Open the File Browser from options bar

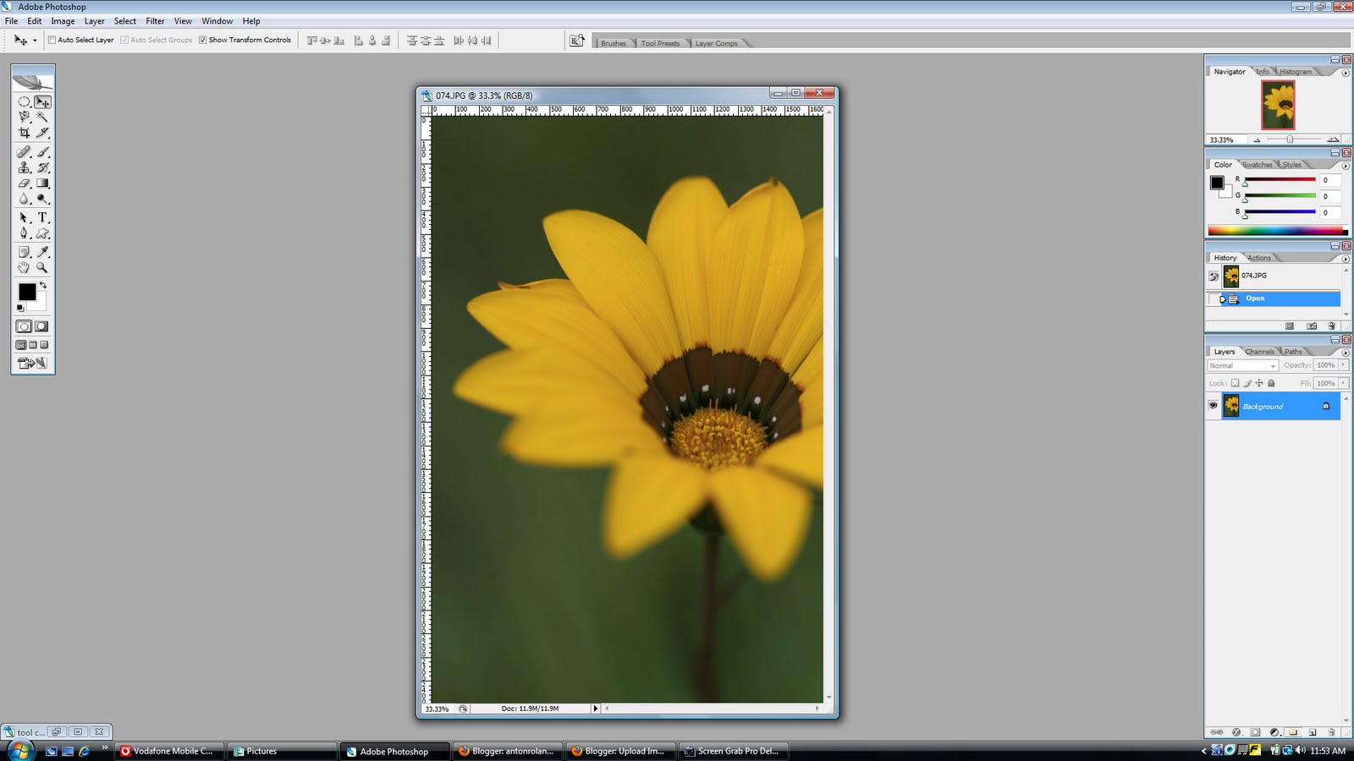(577, 41)
